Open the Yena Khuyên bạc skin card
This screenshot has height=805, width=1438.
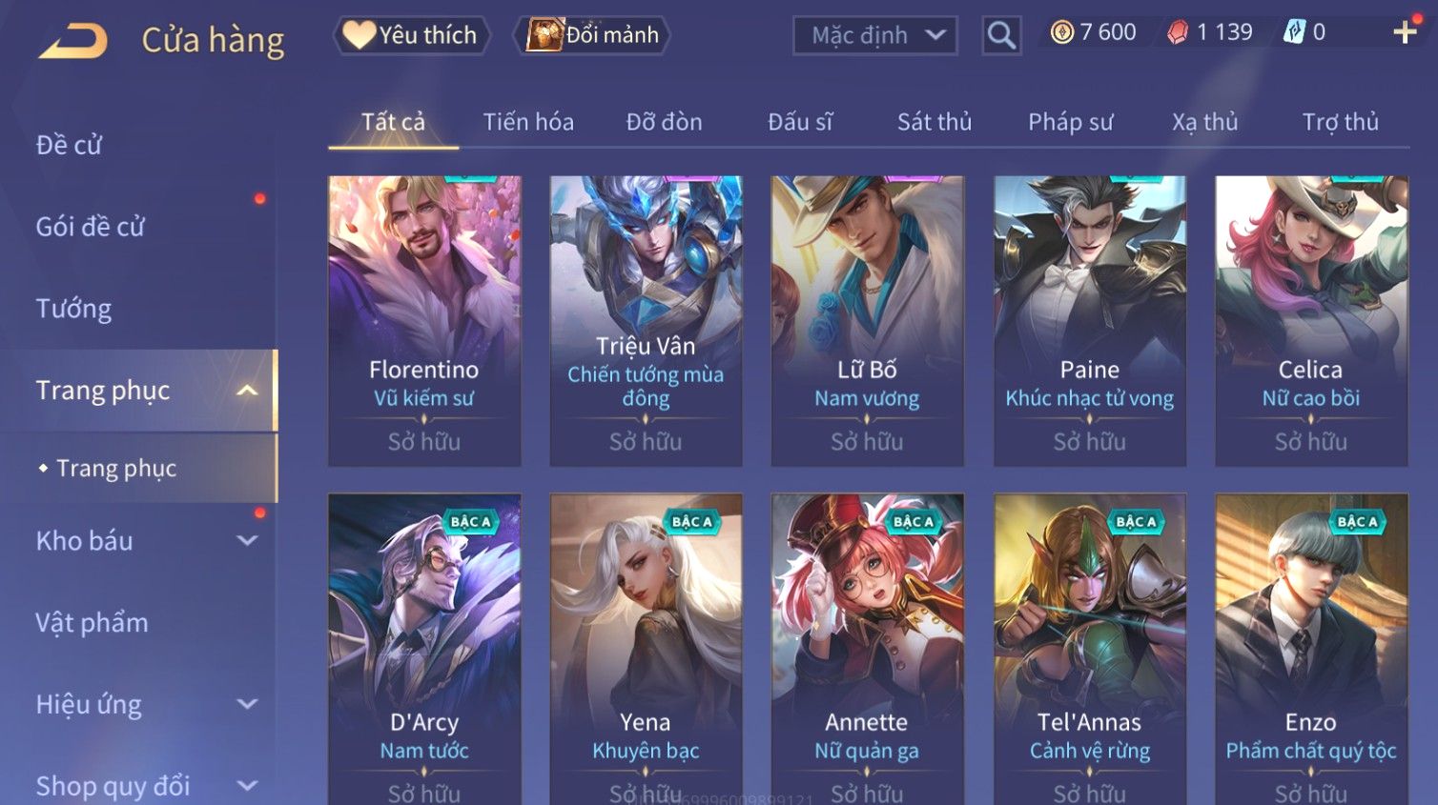click(646, 649)
